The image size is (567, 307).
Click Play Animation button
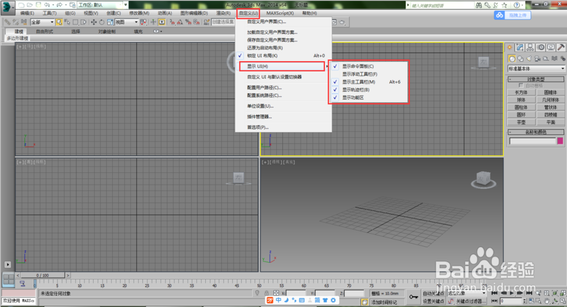(x=511, y=293)
